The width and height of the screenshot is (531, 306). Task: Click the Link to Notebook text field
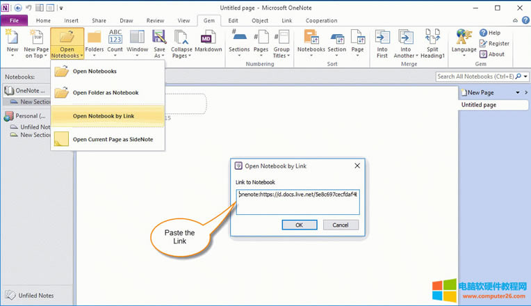point(297,202)
